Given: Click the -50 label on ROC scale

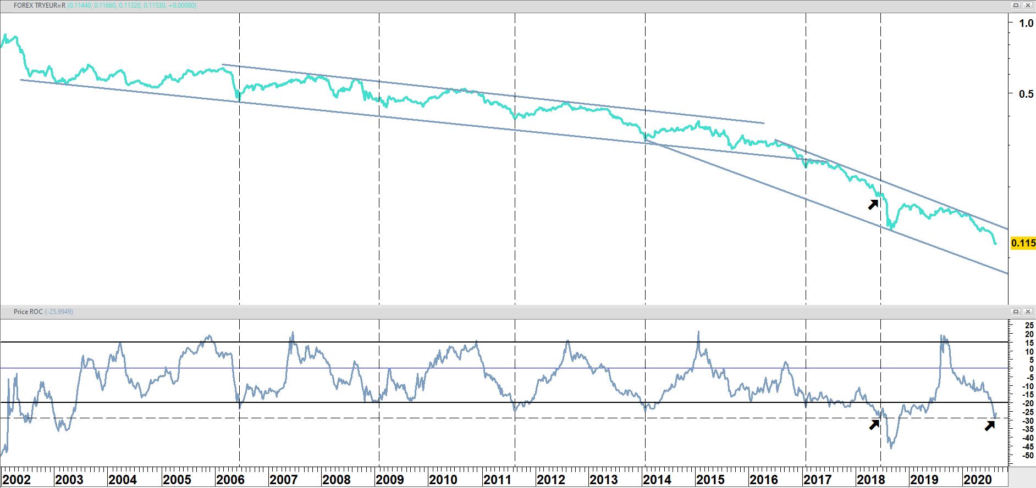Looking at the screenshot, I should [x=1028, y=456].
